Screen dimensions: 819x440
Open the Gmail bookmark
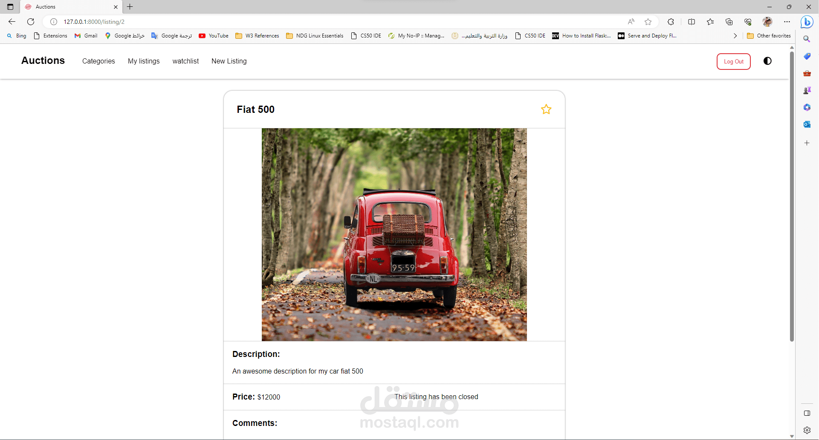(86, 36)
